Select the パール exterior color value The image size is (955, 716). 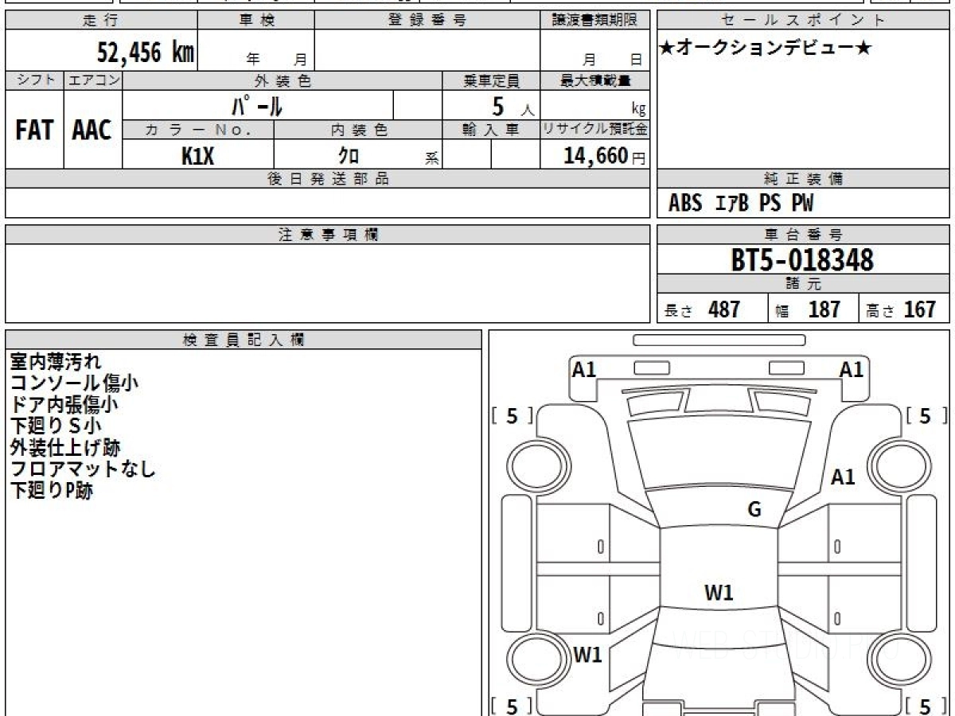pyautogui.click(x=256, y=105)
